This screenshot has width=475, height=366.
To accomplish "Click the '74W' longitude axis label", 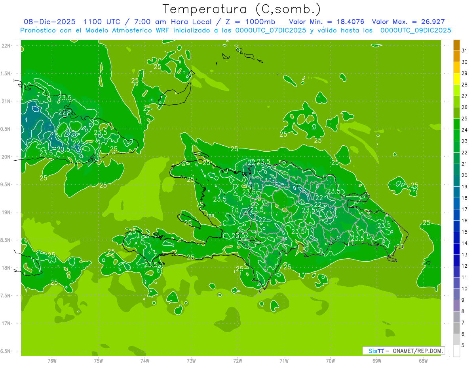I will point(145,361).
